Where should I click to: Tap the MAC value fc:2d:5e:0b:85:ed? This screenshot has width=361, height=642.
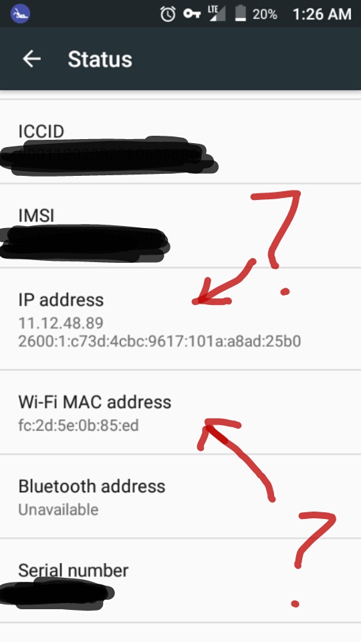tap(79, 425)
